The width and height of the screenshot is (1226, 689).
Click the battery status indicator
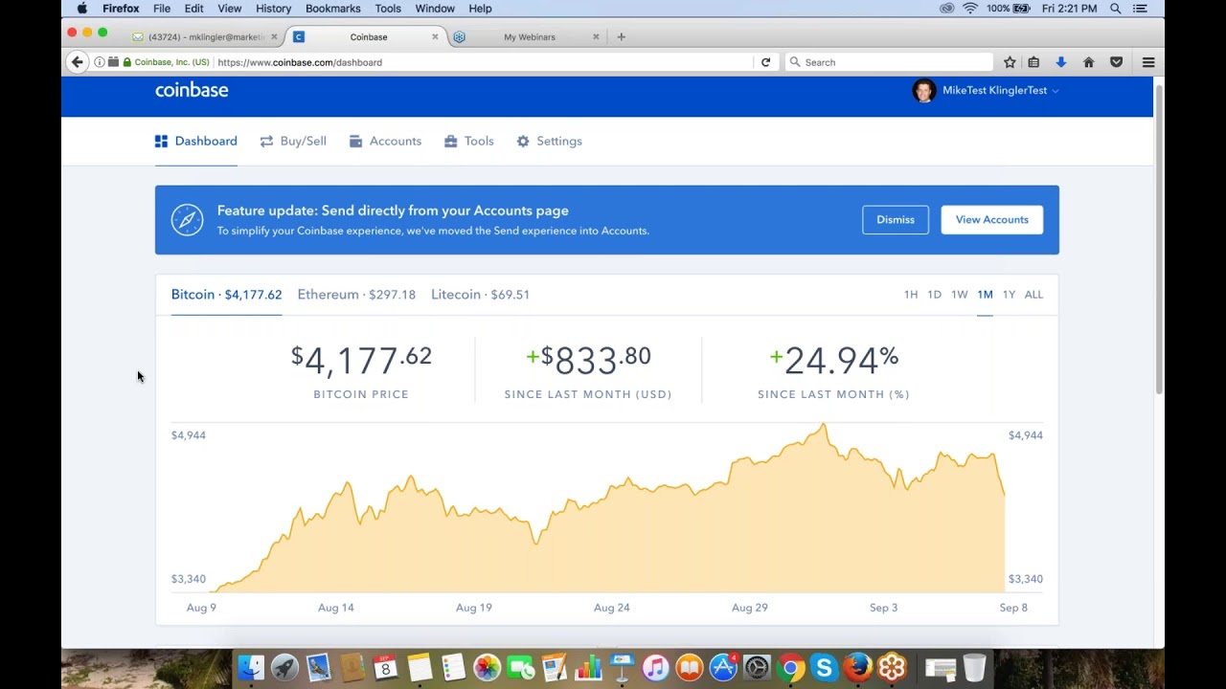(1009, 9)
